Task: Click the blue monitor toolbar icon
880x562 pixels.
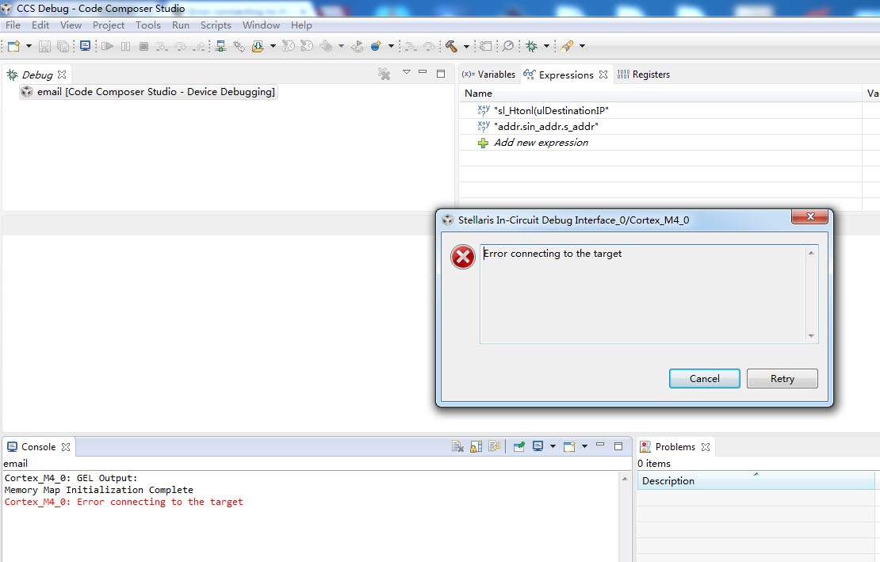Action: (86, 46)
